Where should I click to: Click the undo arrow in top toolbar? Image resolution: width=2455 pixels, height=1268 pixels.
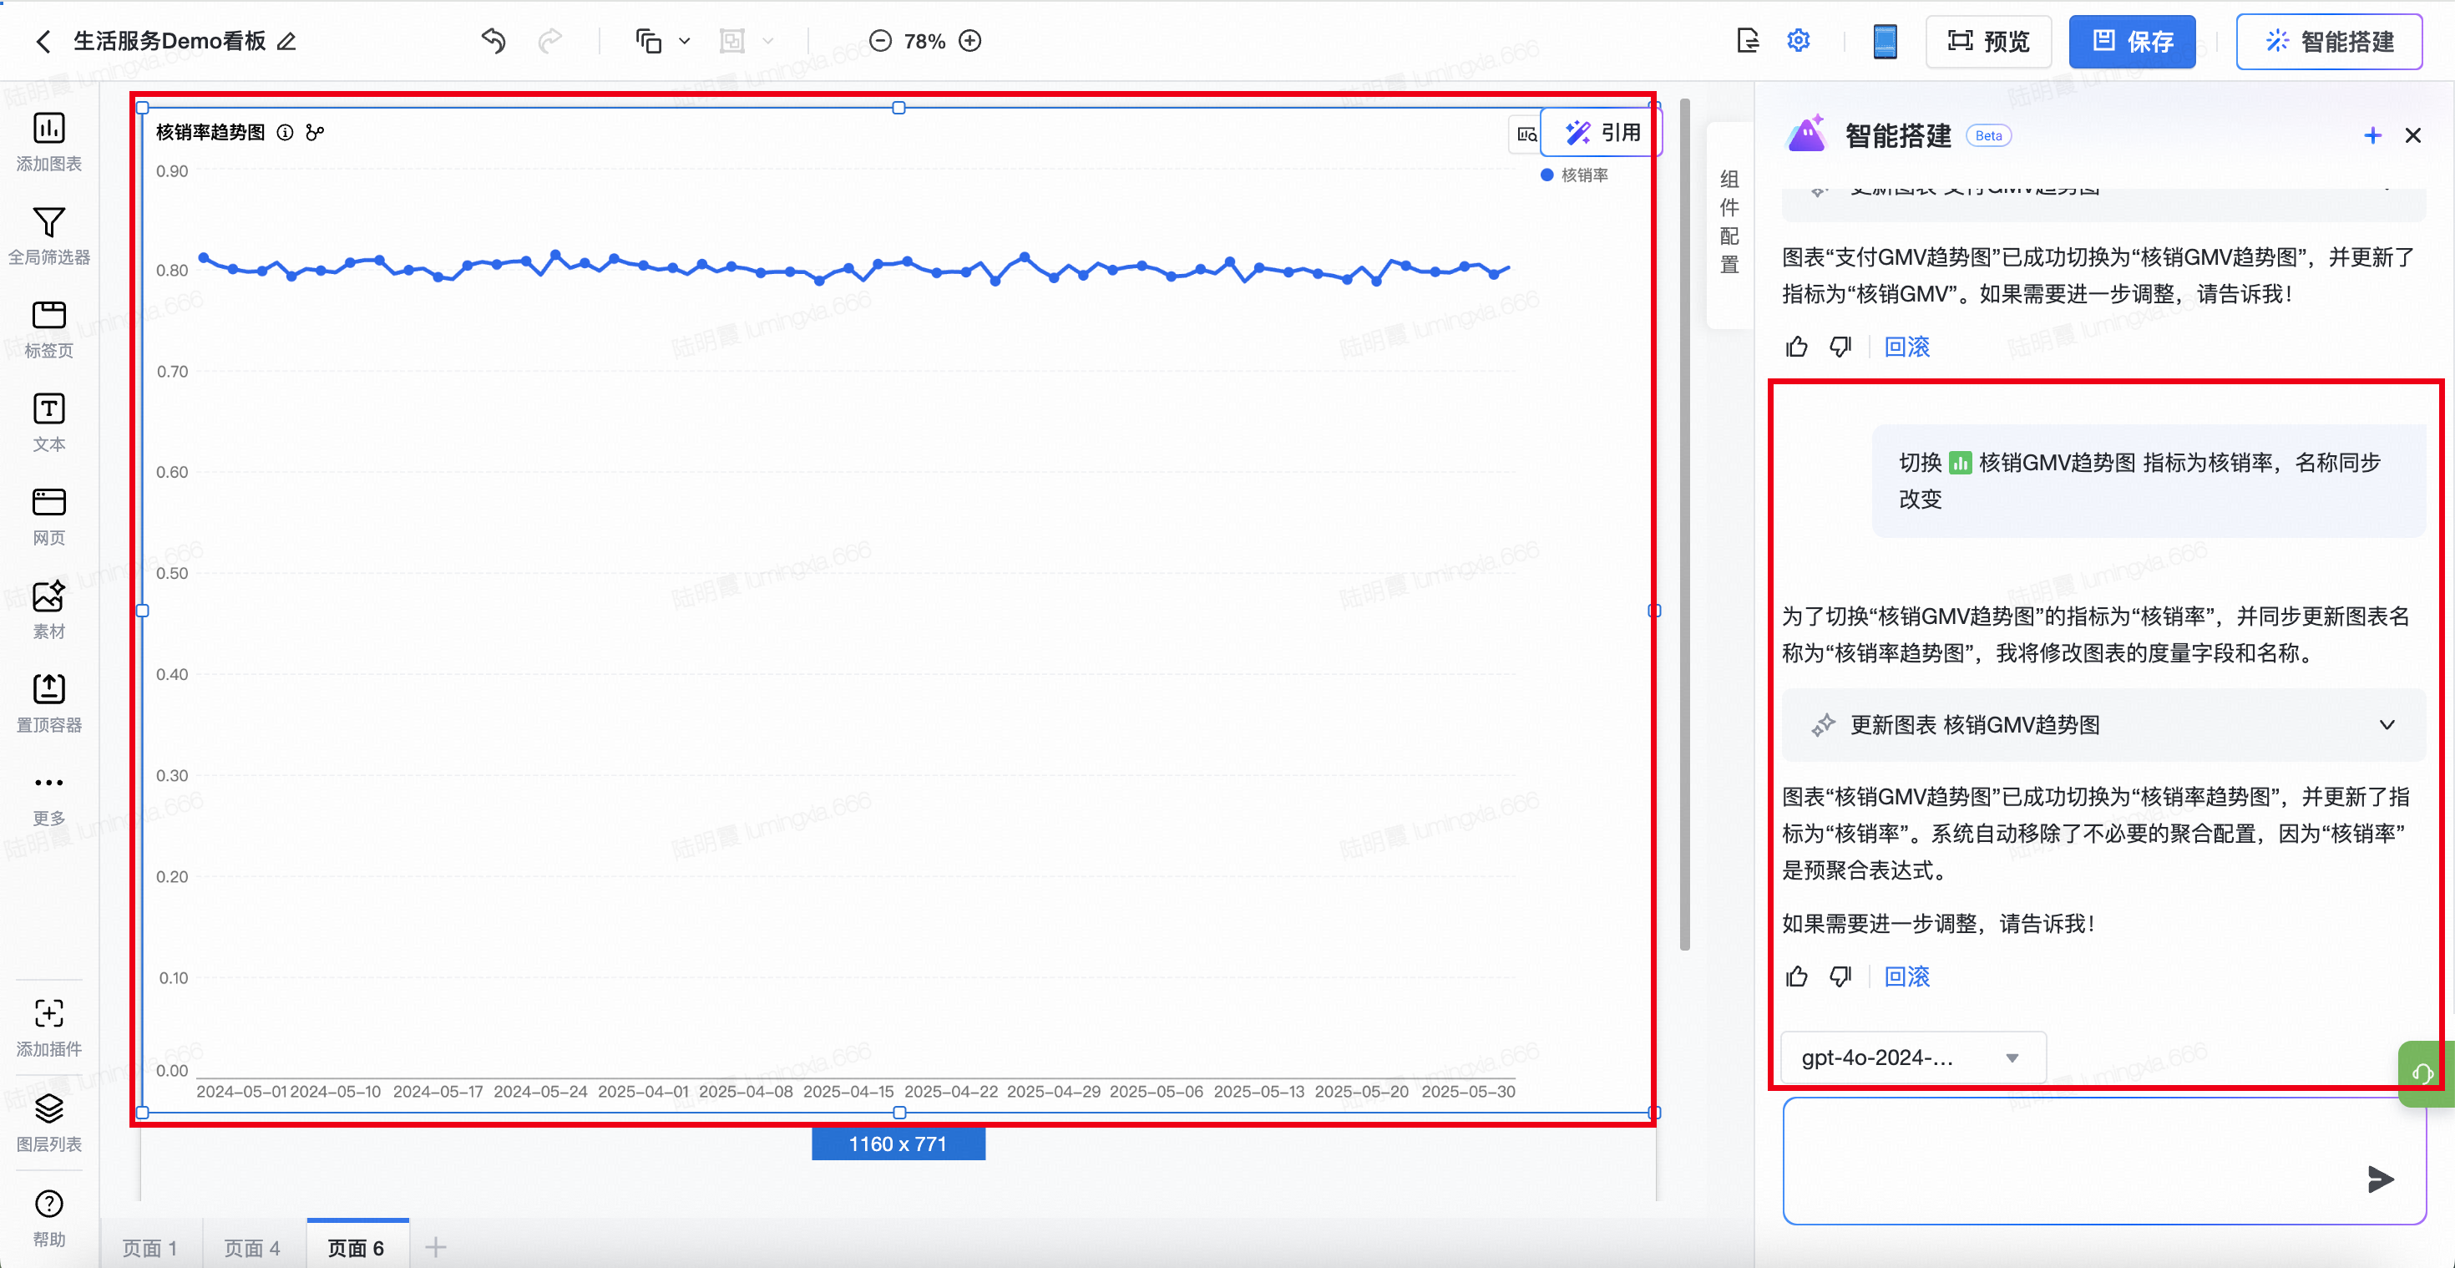494,41
